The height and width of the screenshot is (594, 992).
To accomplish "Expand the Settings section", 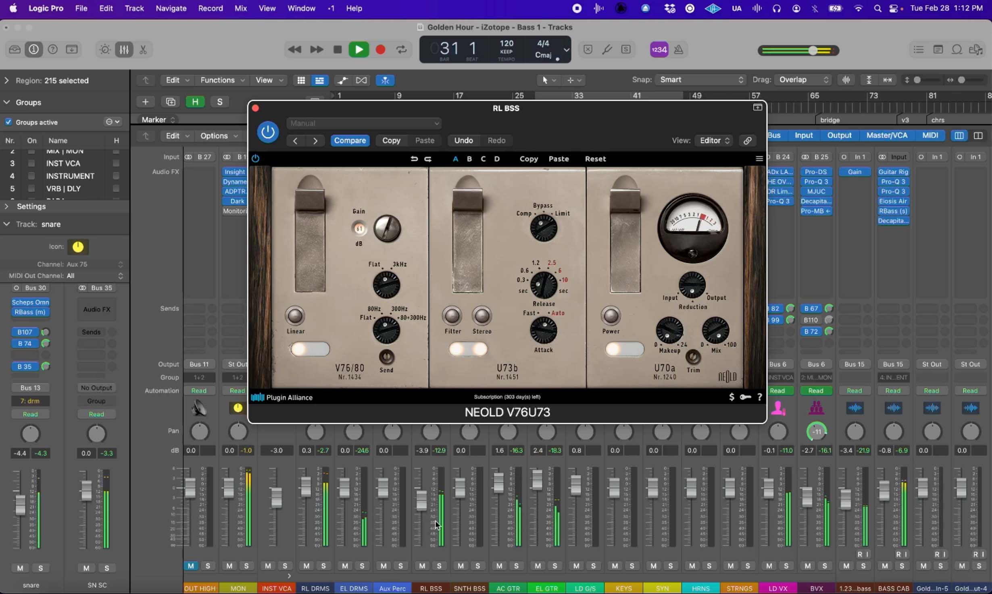I will [6, 206].
